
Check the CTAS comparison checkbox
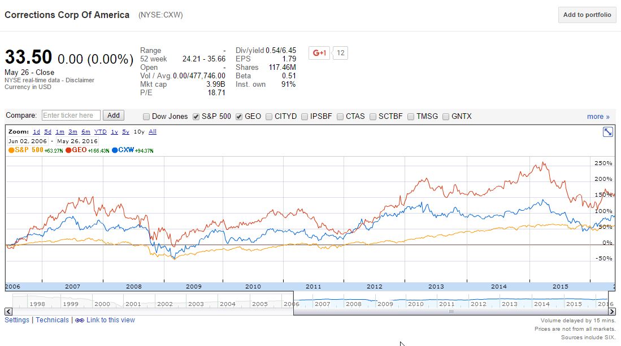[340, 117]
